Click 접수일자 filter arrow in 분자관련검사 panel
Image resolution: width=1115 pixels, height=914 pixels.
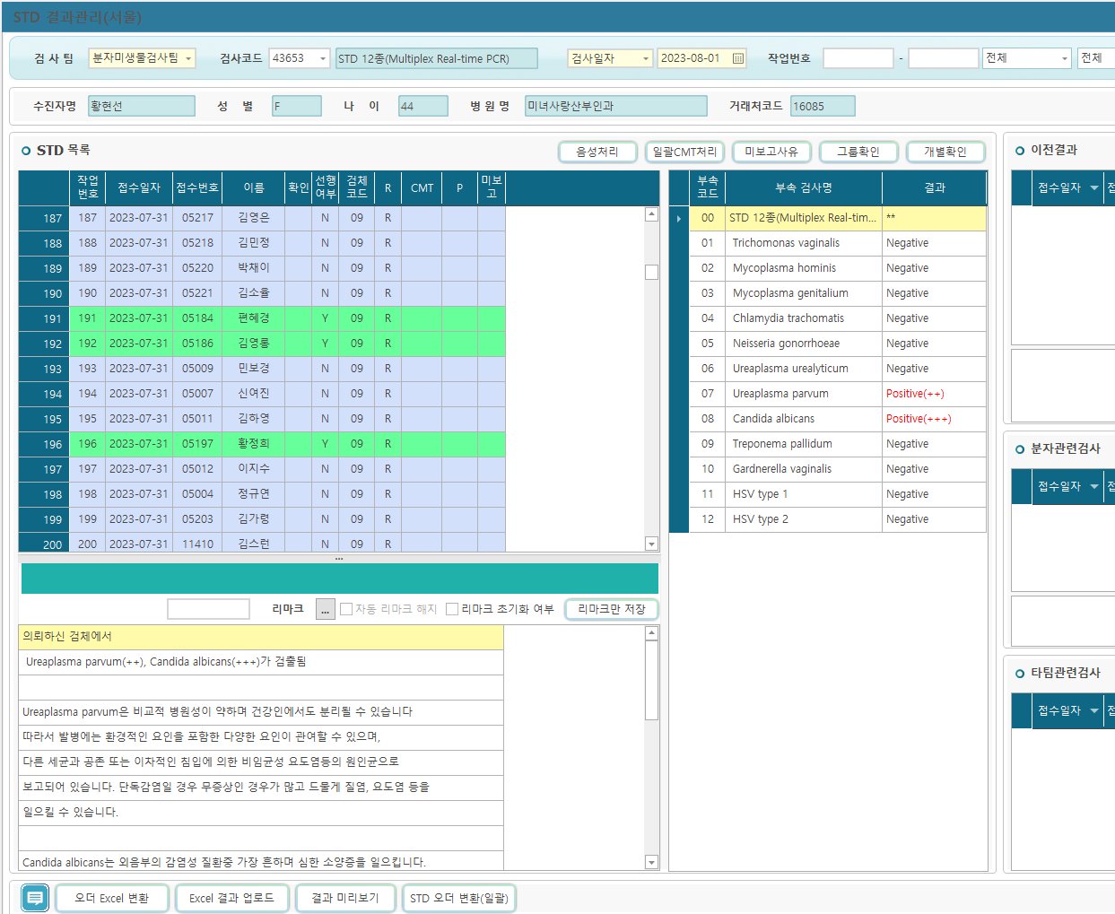tap(1093, 487)
